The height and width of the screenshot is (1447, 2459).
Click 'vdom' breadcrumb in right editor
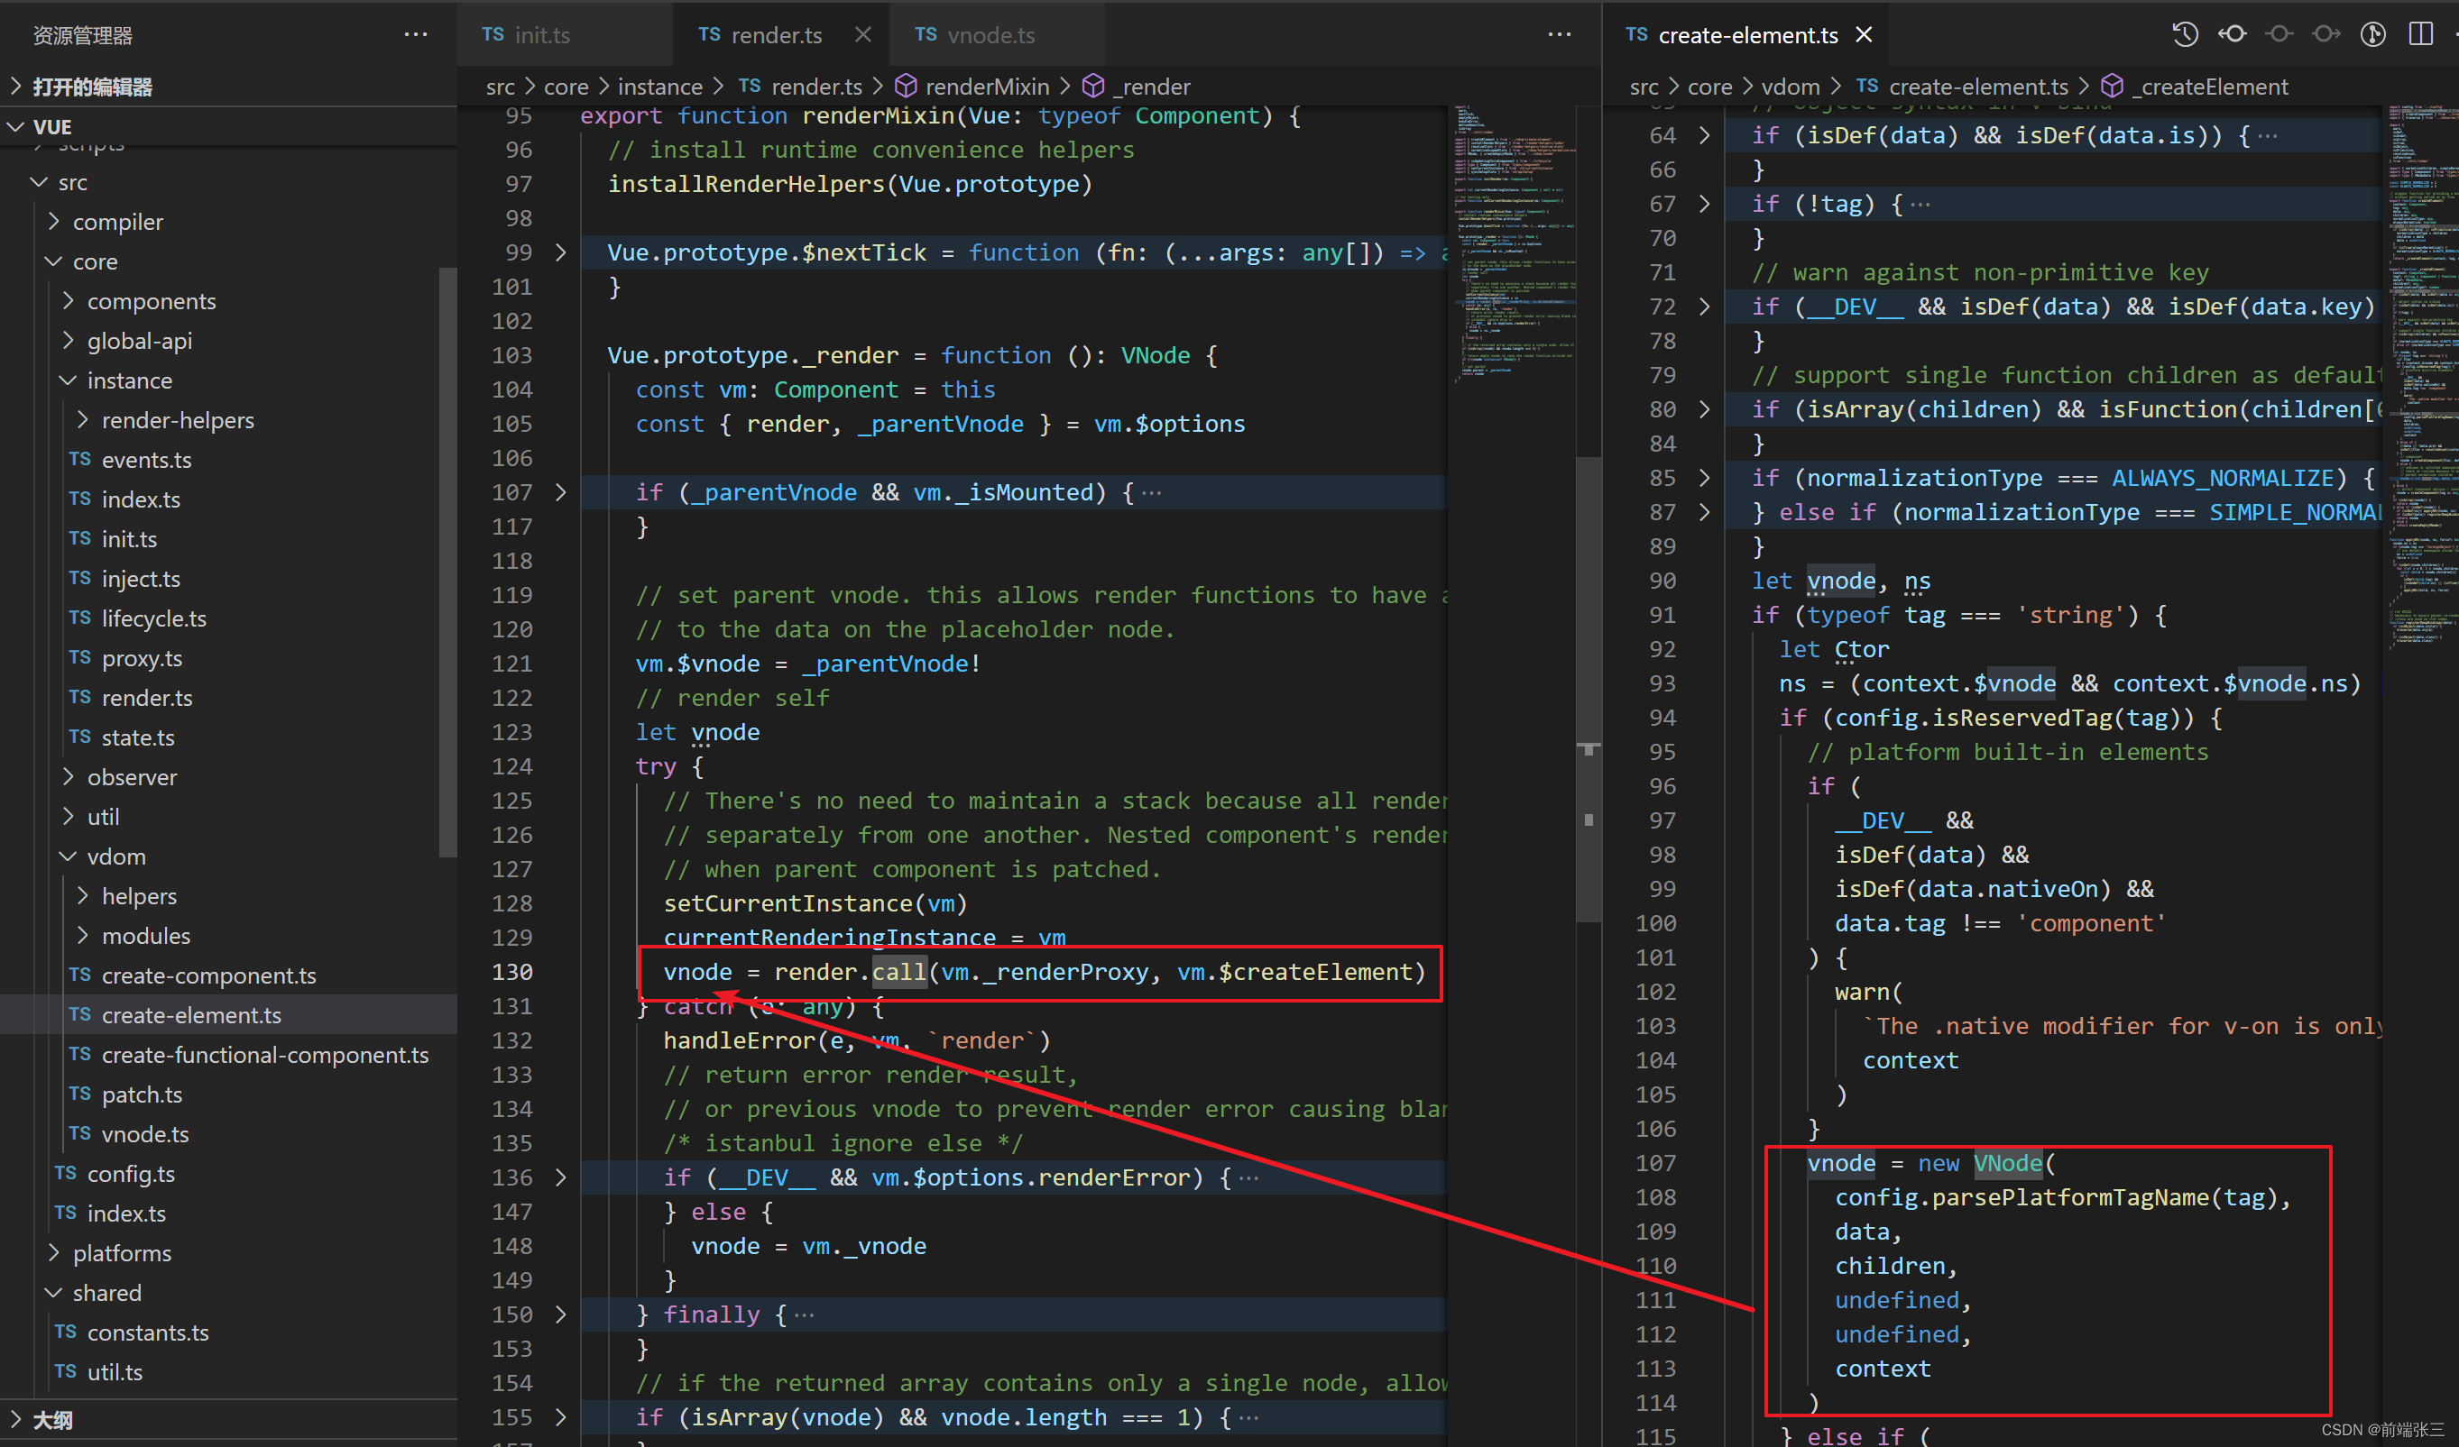coord(1791,87)
